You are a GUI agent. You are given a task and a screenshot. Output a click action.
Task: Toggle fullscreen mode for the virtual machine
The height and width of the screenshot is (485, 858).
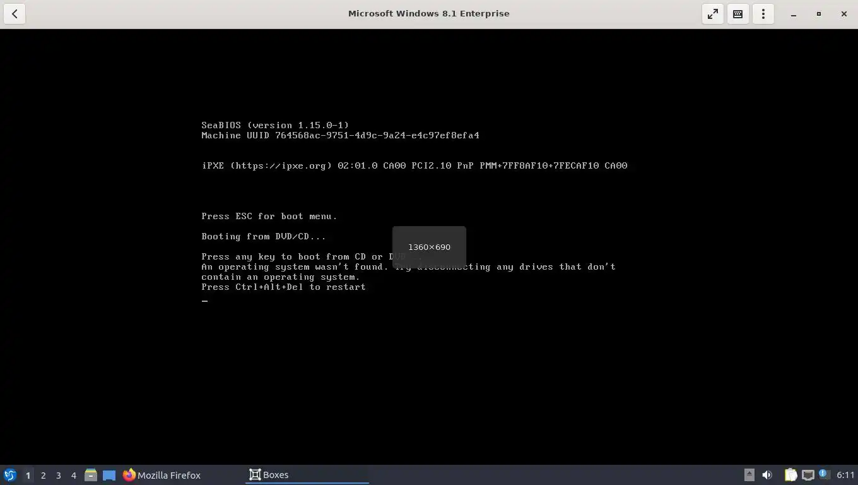pyautogui.click(x=713, y=13)
